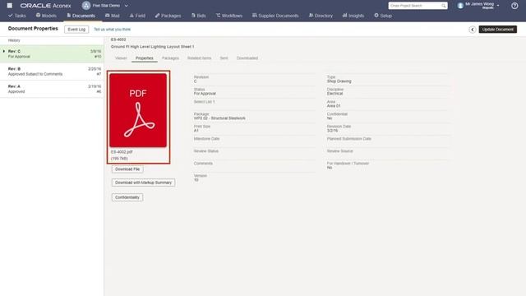The height and width of the screenshot is (296, 526).
Task: Follow the 'Tell us what you think' link
Action: (x=112, y=30)
